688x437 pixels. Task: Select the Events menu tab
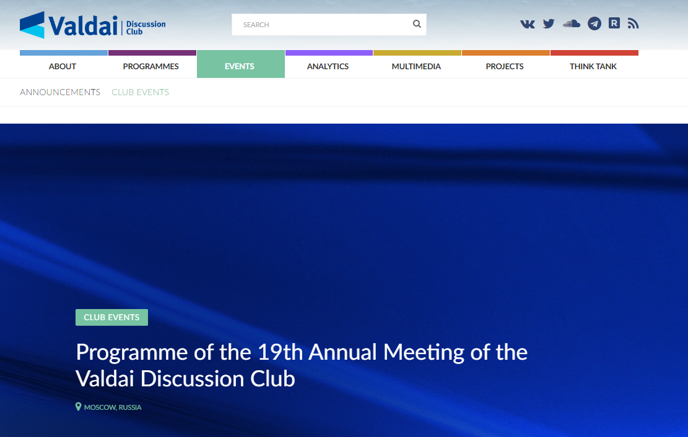point(240,66)
